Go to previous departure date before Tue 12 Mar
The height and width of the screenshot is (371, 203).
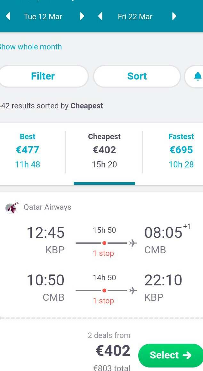click(x=8, y=16)
